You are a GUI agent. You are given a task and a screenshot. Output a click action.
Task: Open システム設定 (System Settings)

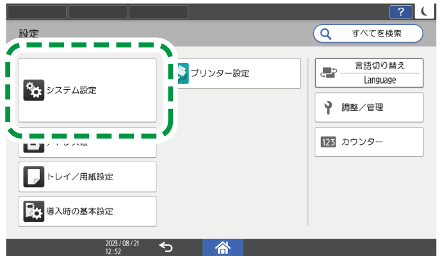88,90
